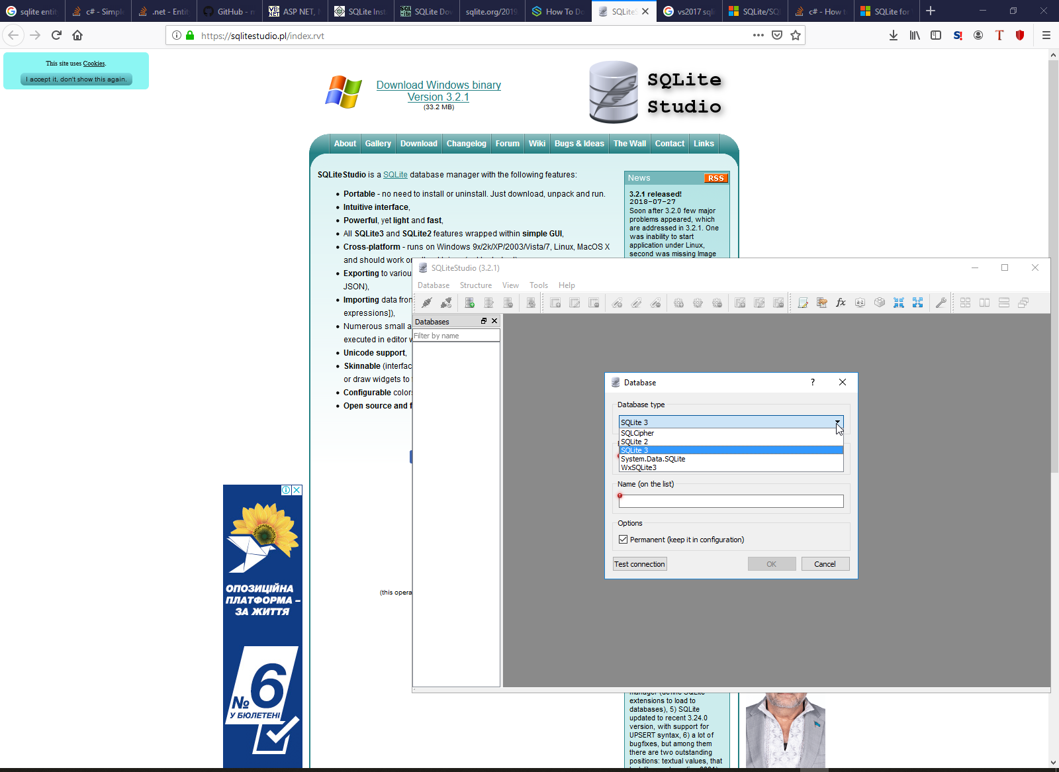Click the Database dialog help question mark
This screenshot has height=772, width=1059.
(813, 382)
